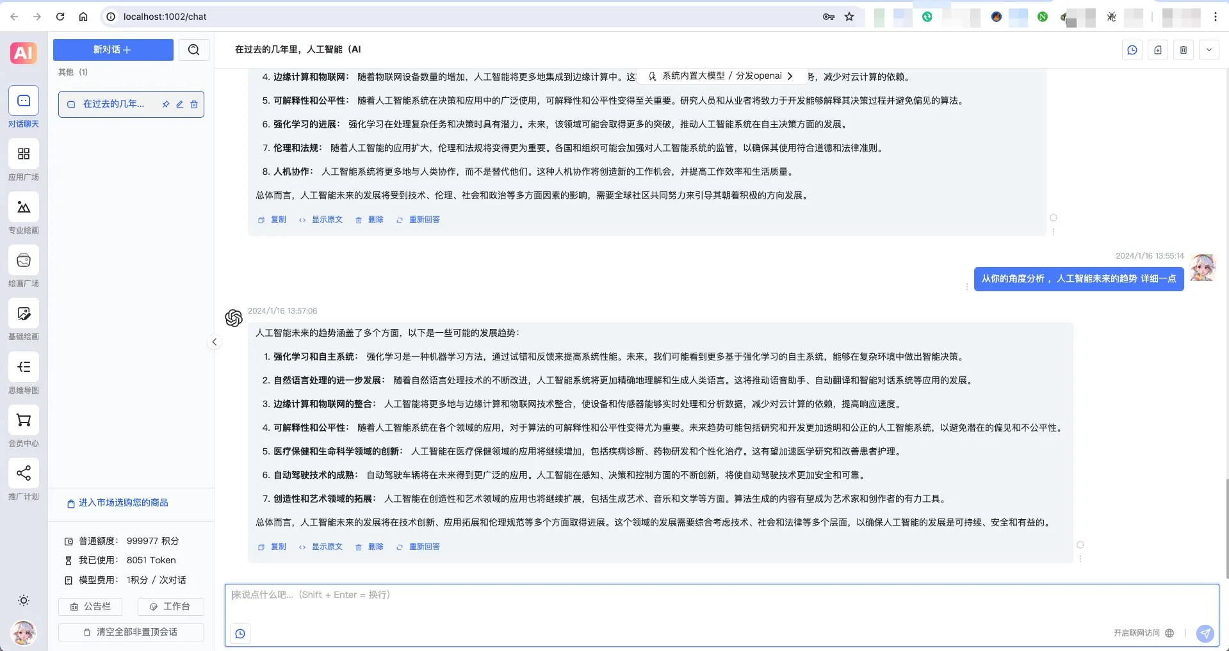Bookmark this page with the star icon
This screenshot has height=651, width=1229.
click(849, 17)
